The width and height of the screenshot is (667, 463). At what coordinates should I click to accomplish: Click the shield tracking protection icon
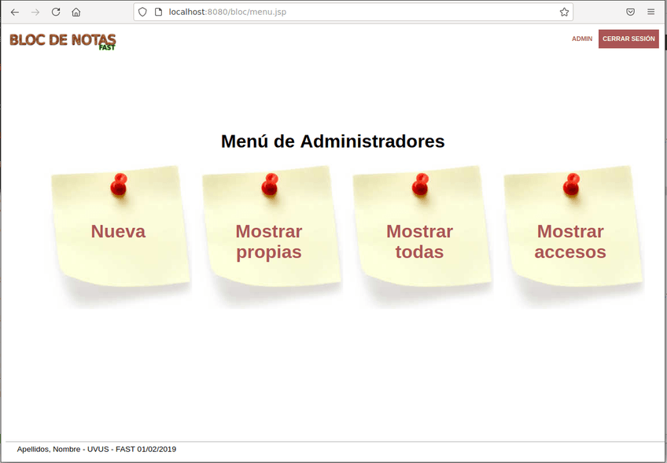coord(142,12)
